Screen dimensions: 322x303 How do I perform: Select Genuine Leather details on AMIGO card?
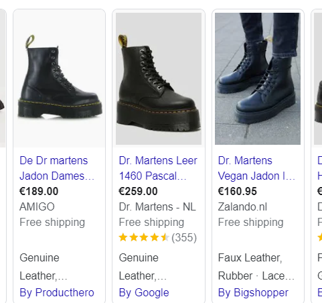coord(44,267)
